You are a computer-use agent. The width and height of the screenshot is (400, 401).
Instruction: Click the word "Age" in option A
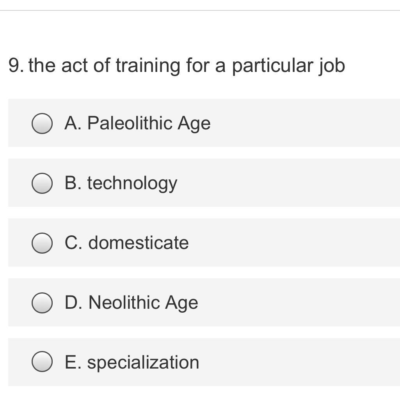click(194, 124)
